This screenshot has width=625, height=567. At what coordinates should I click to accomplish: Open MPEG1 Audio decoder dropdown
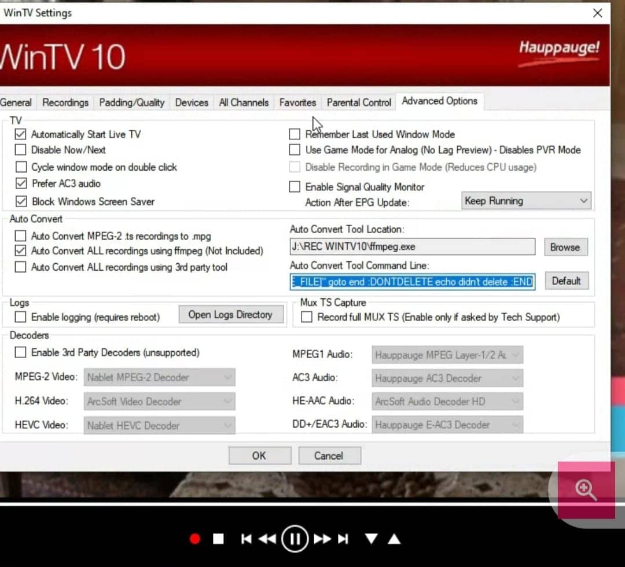(x=447, y=355)
